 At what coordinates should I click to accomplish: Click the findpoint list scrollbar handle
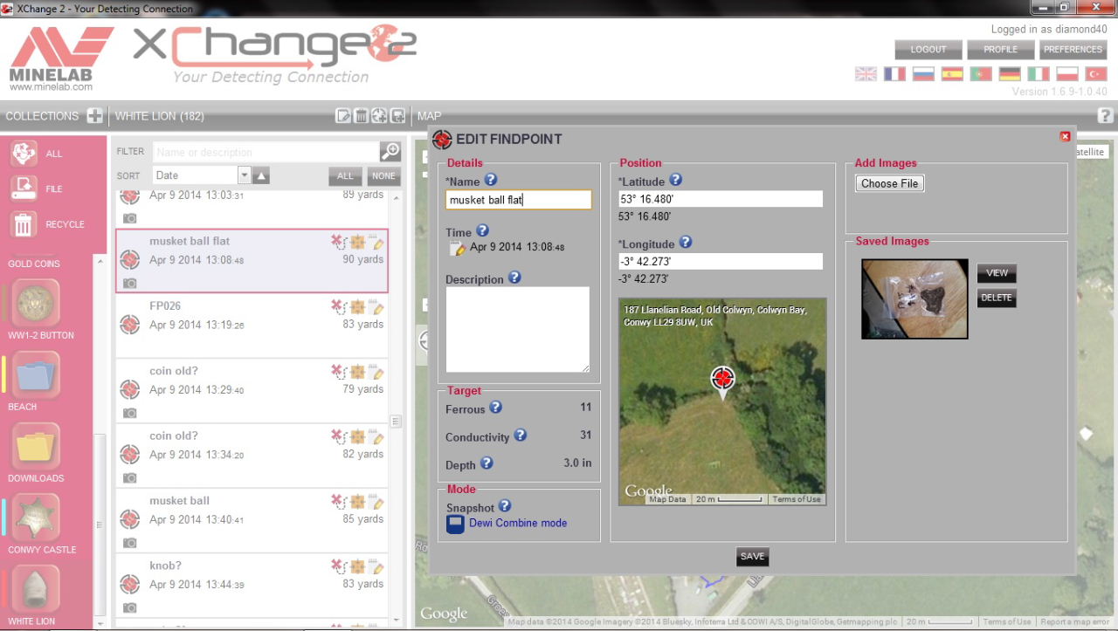(396, 421)
